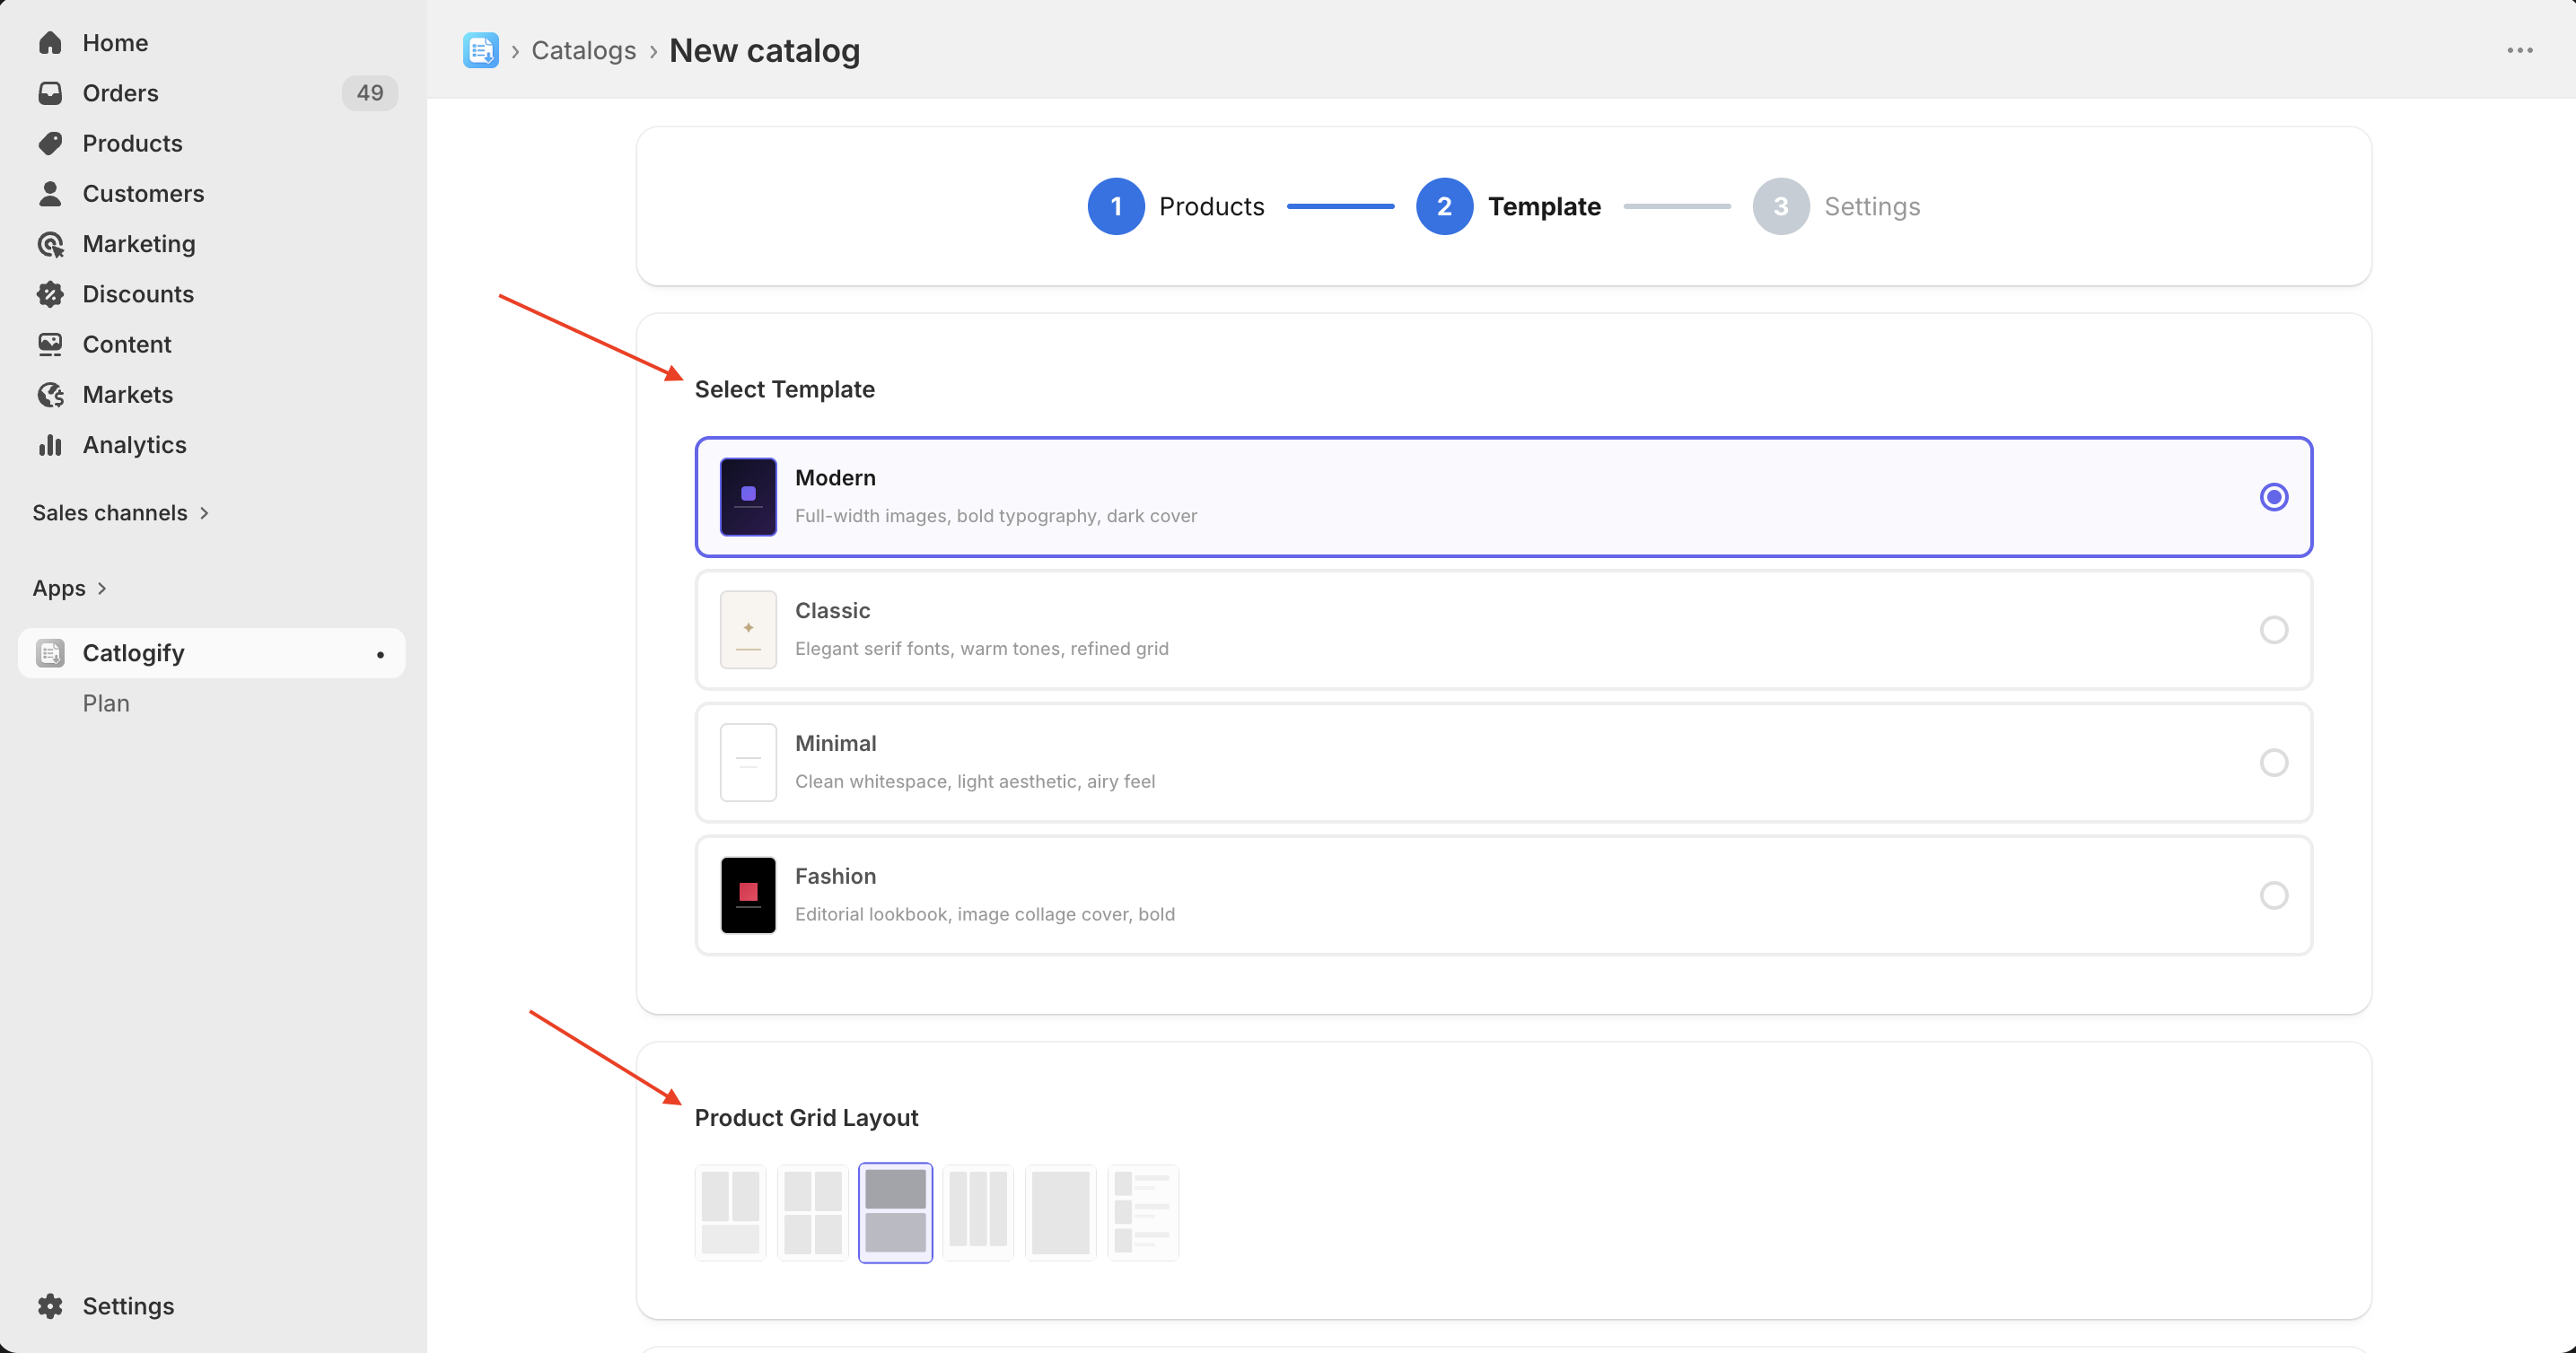Click step 2 Template circle

1444,205
